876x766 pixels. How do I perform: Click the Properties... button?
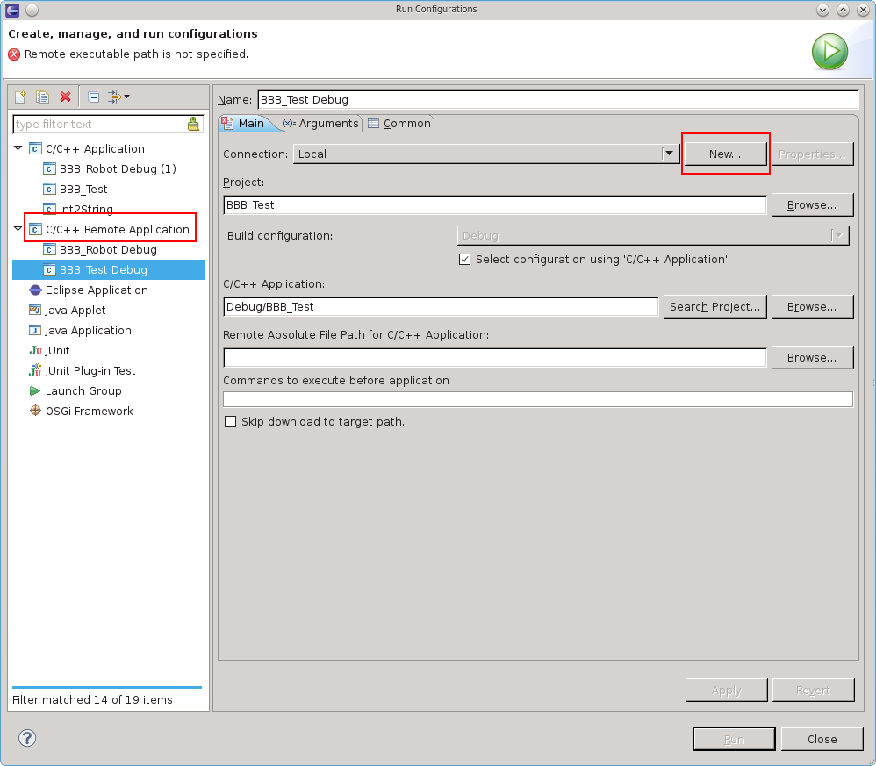[812, 154]
